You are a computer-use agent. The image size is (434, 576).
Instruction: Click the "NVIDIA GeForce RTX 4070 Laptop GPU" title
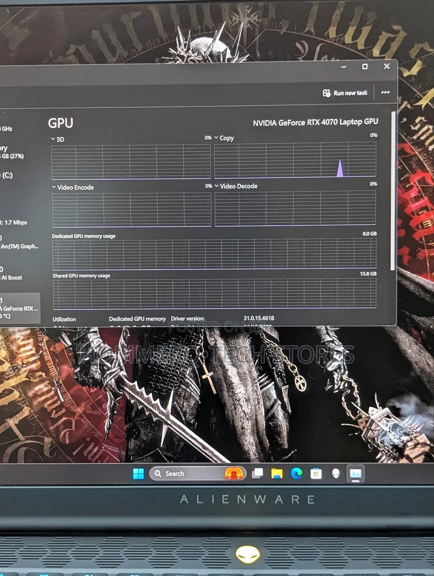(316, 122)
